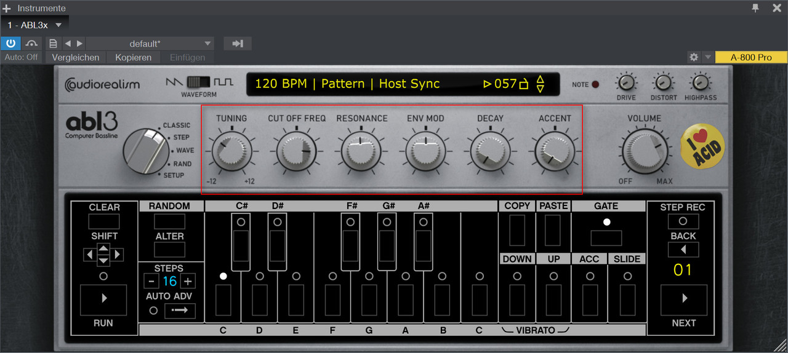Toggle the AUTO ADV arrow button
Screen dimensions: 788x353
click(x=180, y=311)
